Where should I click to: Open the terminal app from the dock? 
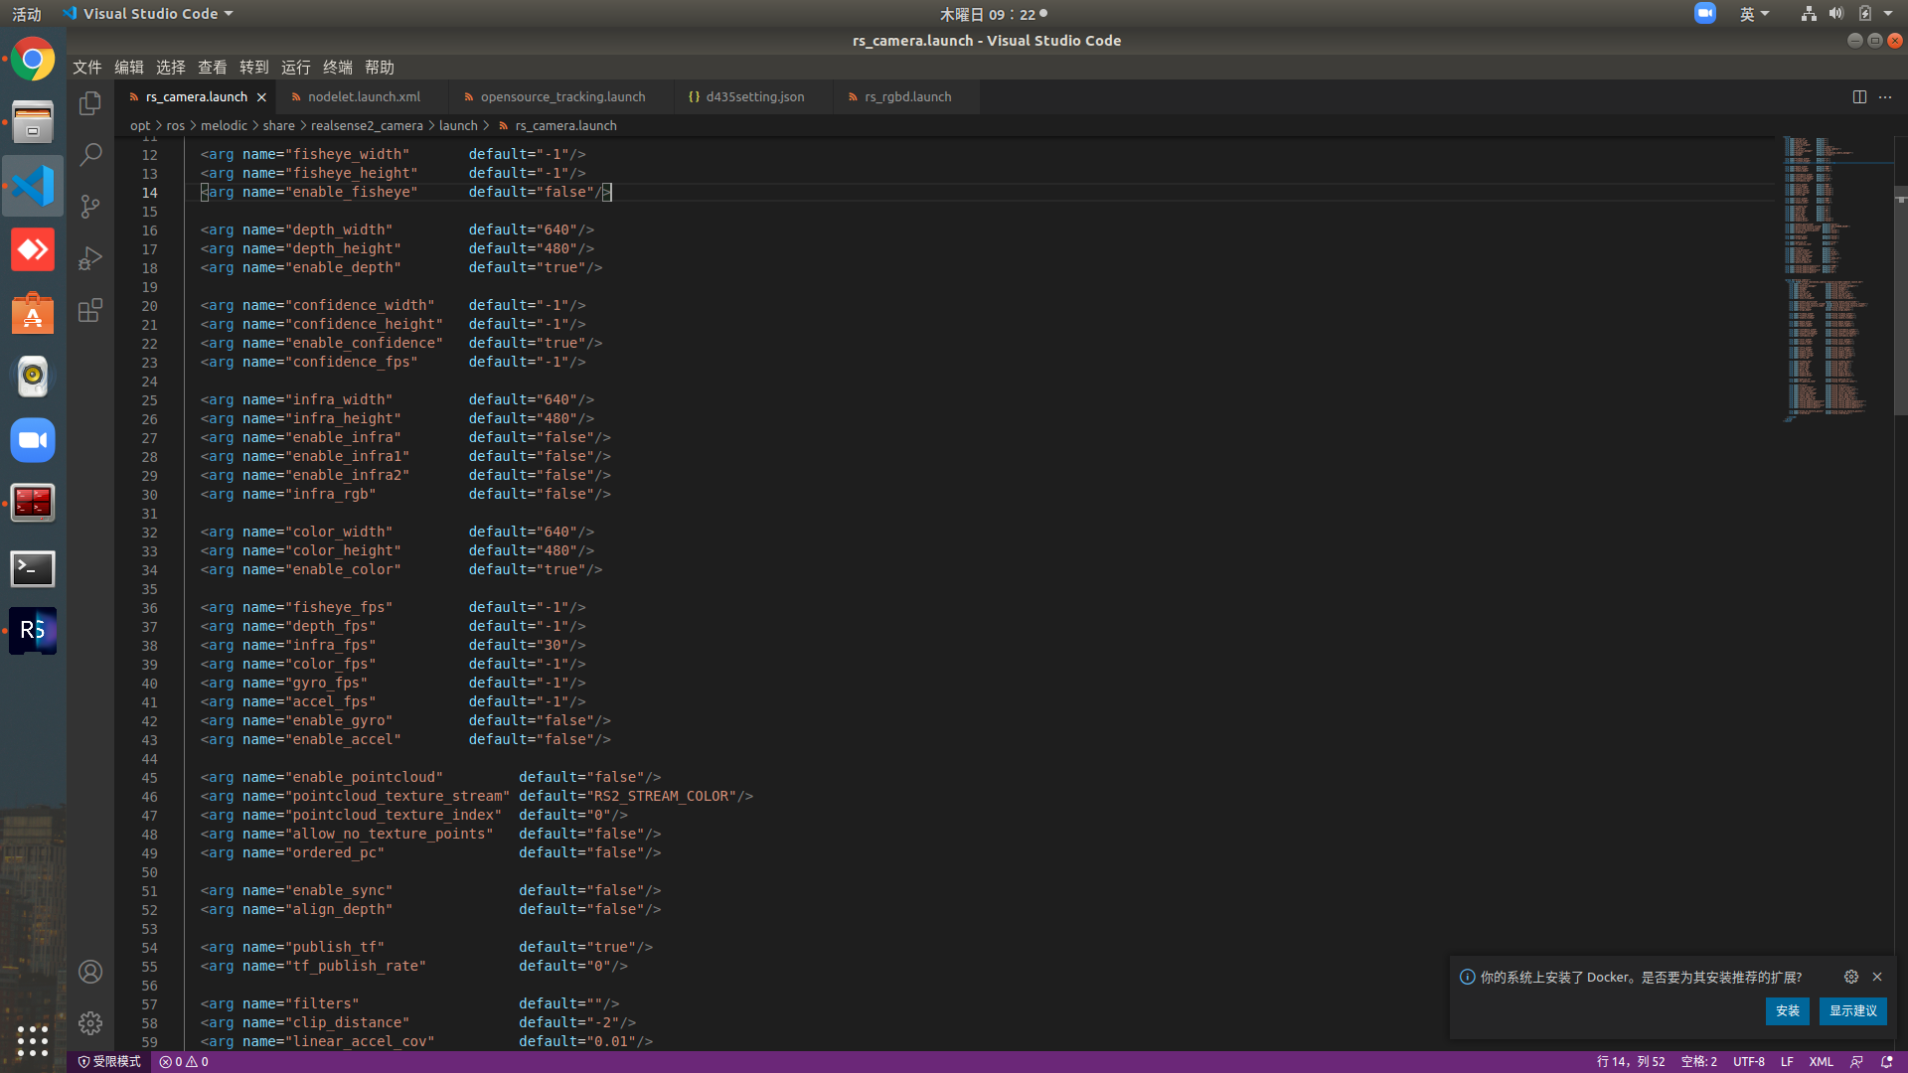pos(33,568)
